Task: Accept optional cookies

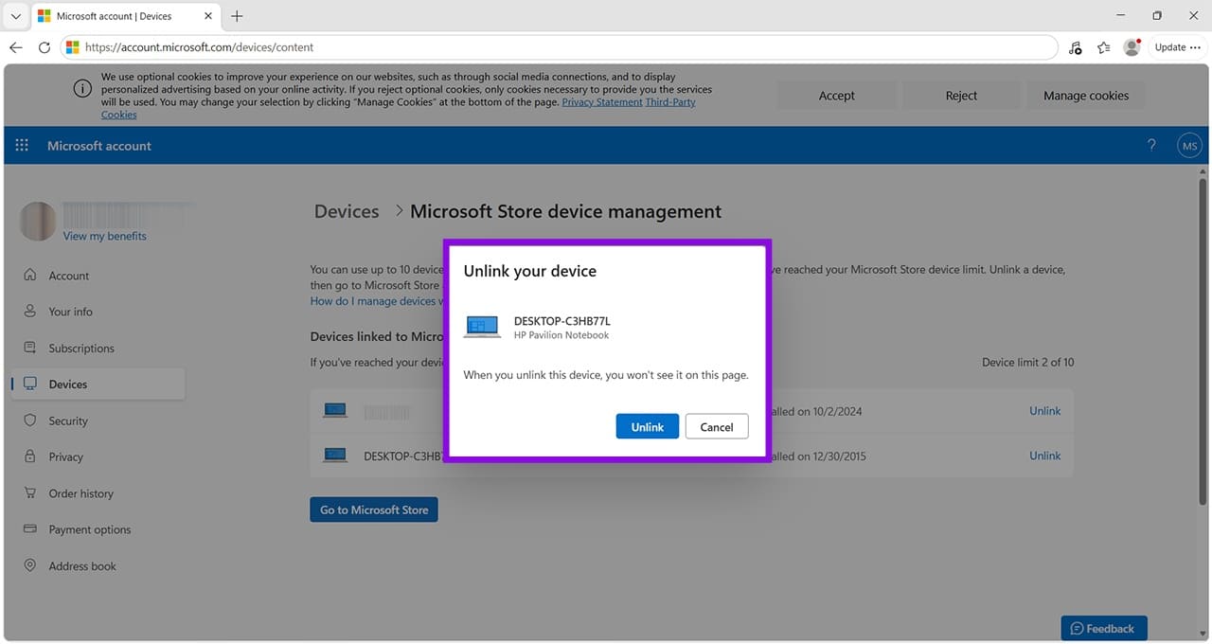Action: pyautogui.click(x=836, y=95)
